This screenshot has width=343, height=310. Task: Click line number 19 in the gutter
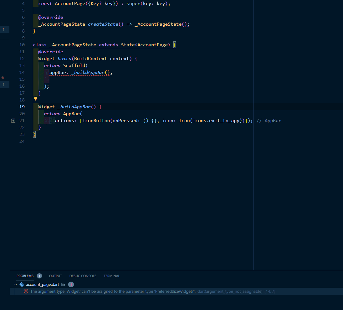click(22, 107)
